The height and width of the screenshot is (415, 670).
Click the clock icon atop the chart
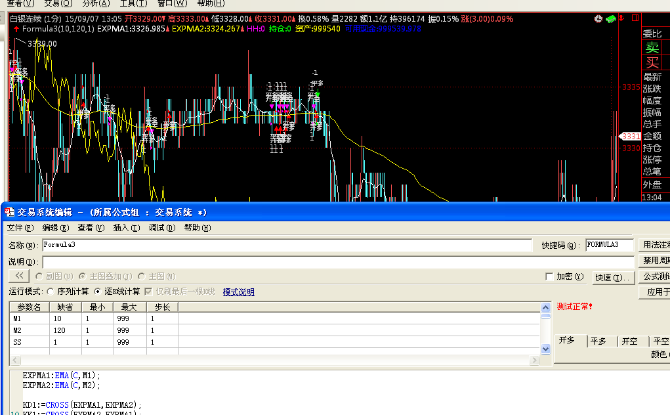(598, 18)
